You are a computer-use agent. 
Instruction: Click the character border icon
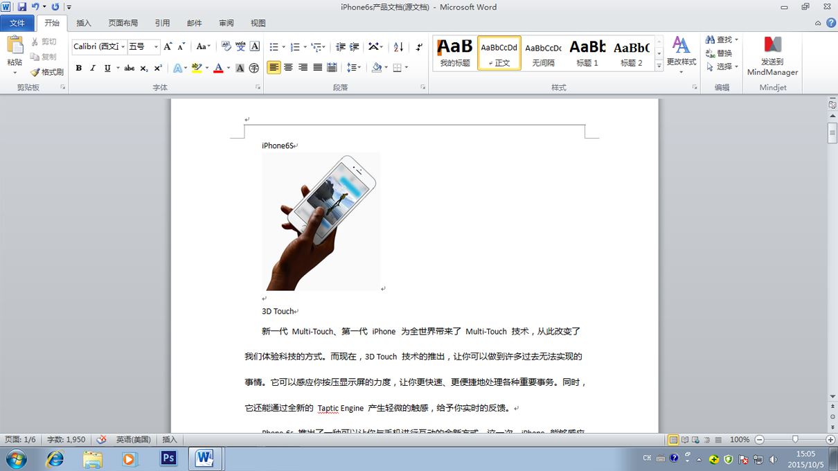point(255,46)
